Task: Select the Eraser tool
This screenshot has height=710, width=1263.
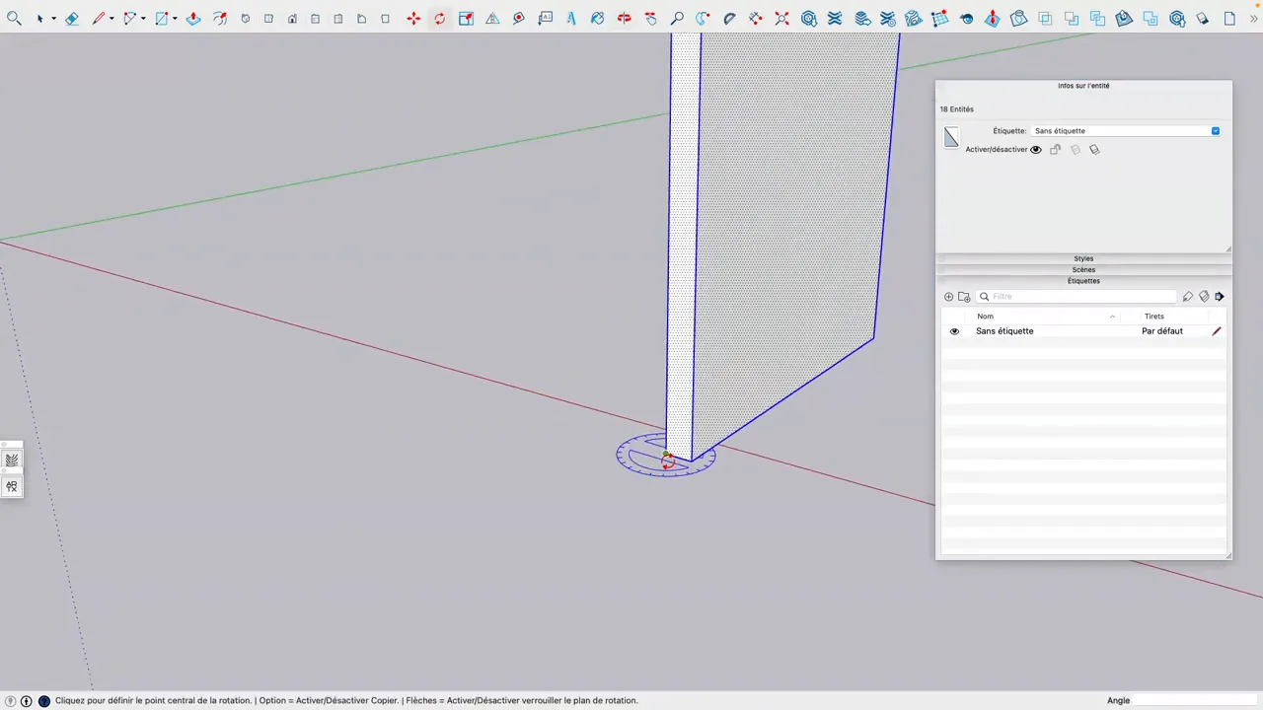Action: (71, 18)
